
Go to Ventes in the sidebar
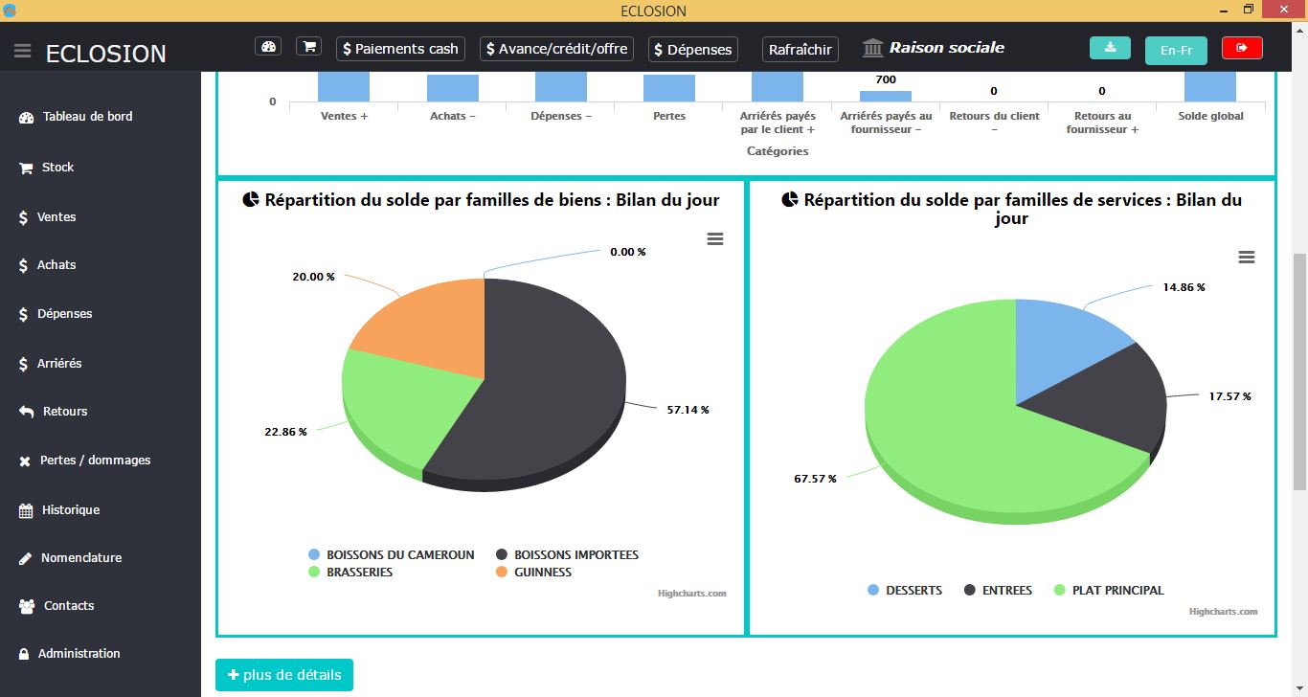point(56,217)
